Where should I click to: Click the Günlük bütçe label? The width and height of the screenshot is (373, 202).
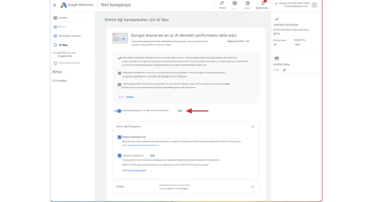[x=281, y=64]
